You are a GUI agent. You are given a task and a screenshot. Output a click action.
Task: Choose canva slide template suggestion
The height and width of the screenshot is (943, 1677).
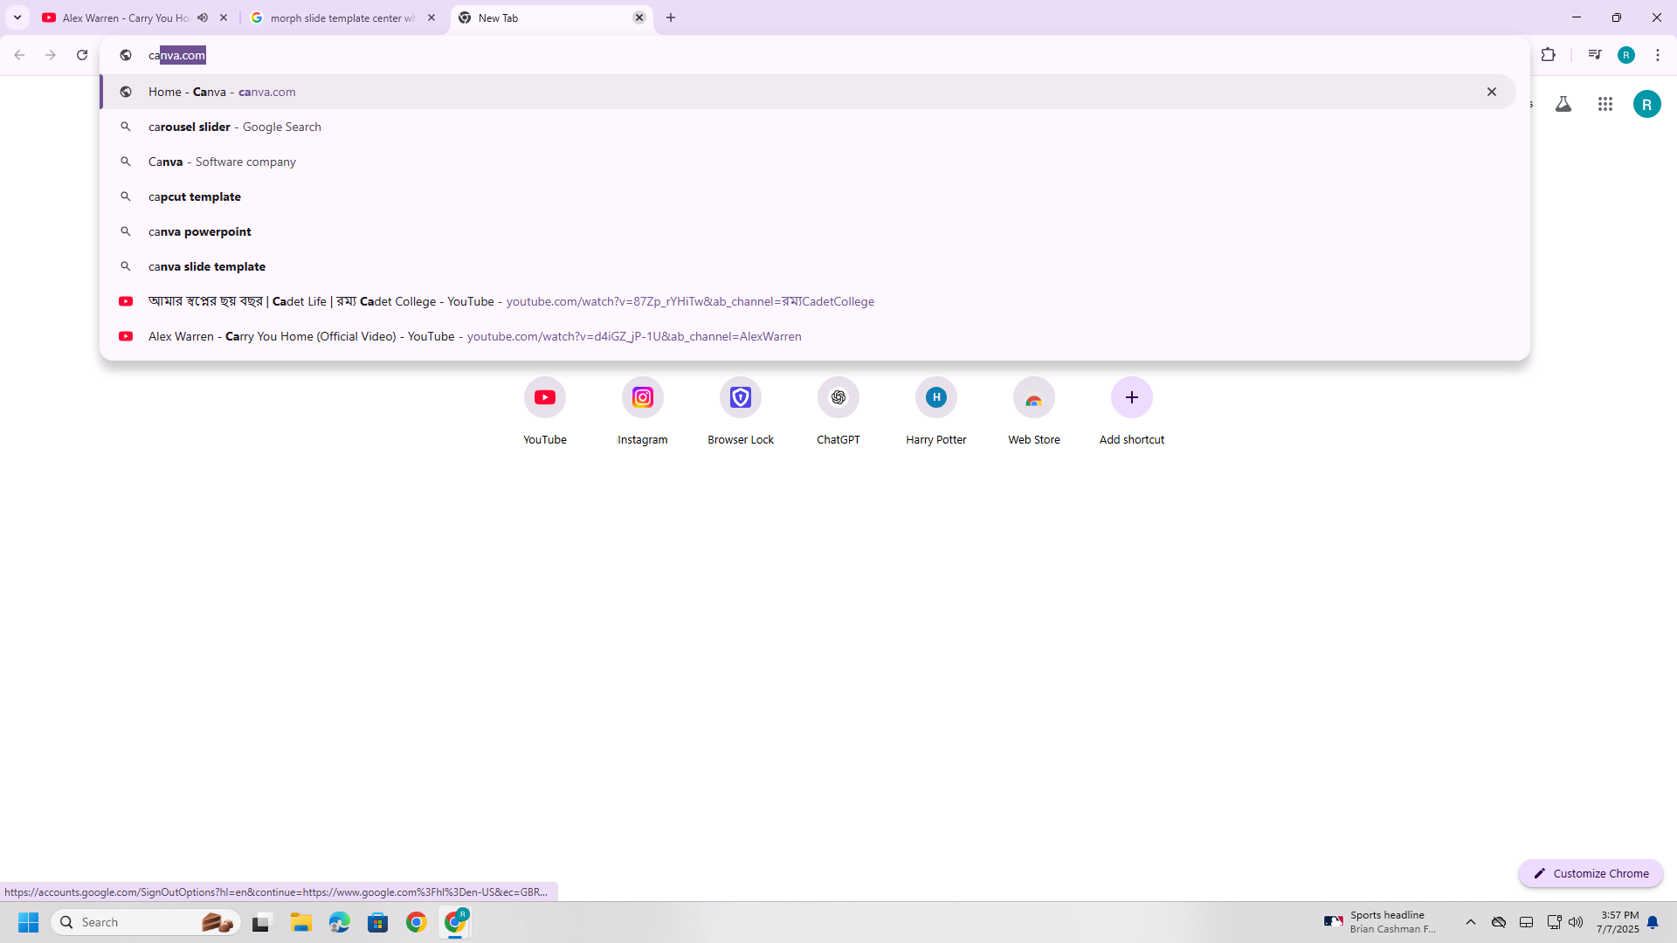[x=808, y=266]
